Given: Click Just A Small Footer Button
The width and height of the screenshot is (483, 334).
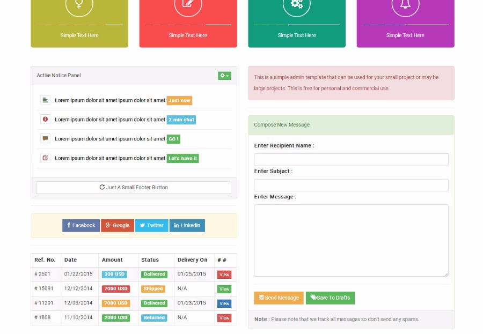Looking at the screenshot, I should 134,188.
